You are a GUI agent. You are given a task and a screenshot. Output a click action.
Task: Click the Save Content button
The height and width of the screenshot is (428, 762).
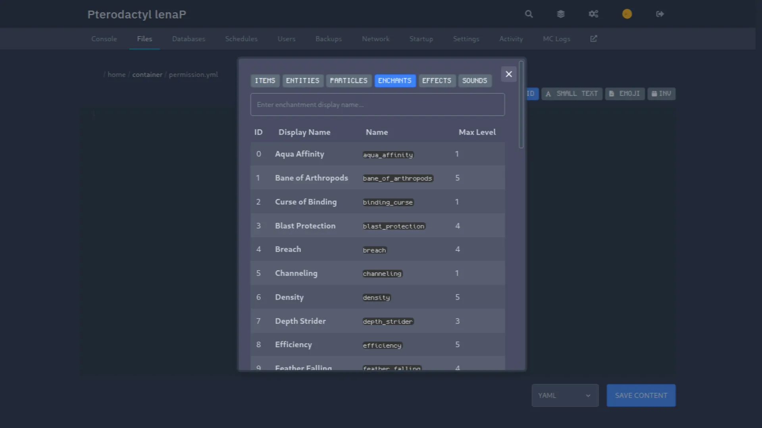641,396
